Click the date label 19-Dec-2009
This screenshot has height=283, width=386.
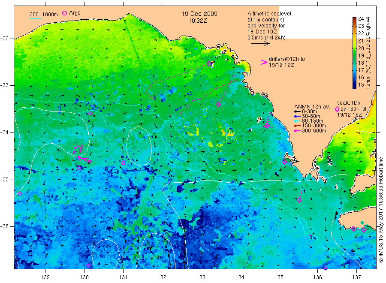[199, 14]
